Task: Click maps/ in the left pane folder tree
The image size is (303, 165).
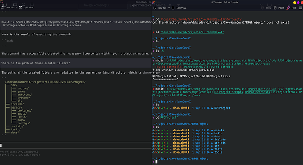Action: tap(21, 120)
